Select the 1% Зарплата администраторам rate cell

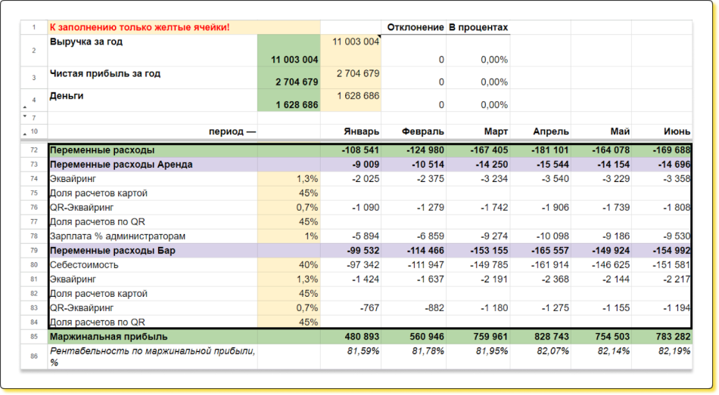(x=288, y=236)
